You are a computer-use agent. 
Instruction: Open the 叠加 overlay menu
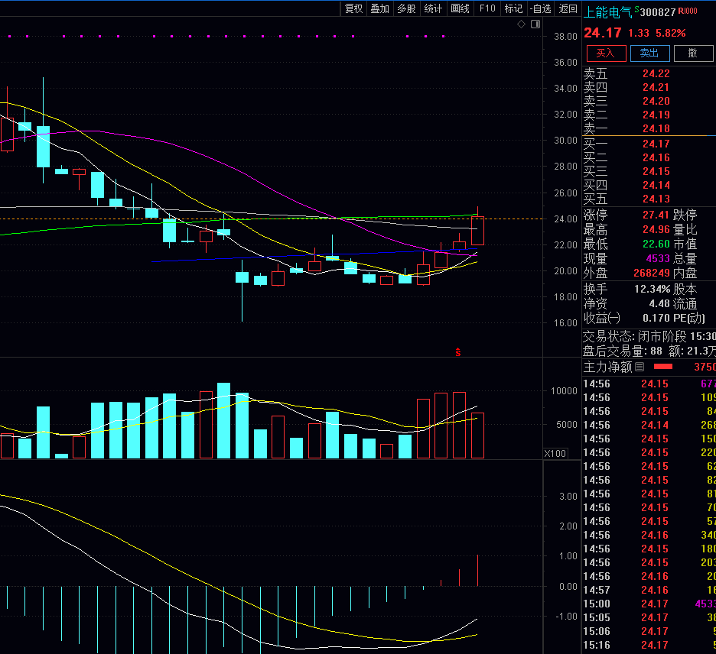click(x=380, y=8)
